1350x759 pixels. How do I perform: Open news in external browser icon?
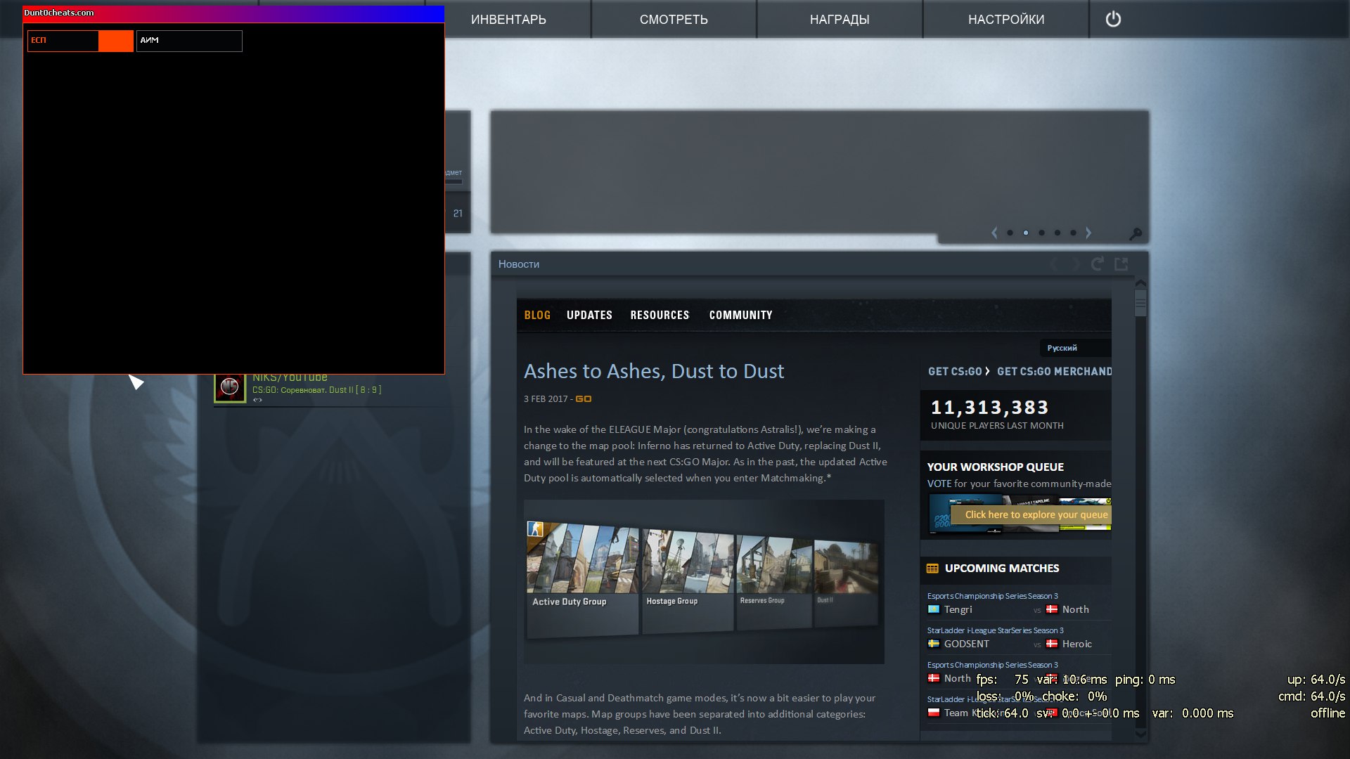(x=1121, y=264)
